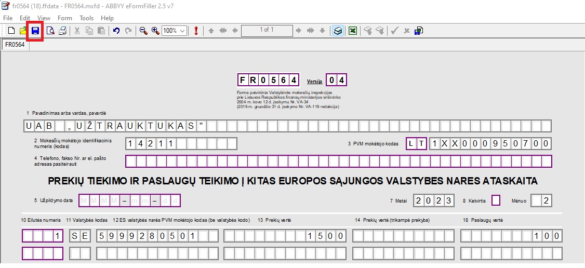The image size is (585, 268).
Task: Click the empty triangular trade value field in row 1
Action: pos(403,236)
